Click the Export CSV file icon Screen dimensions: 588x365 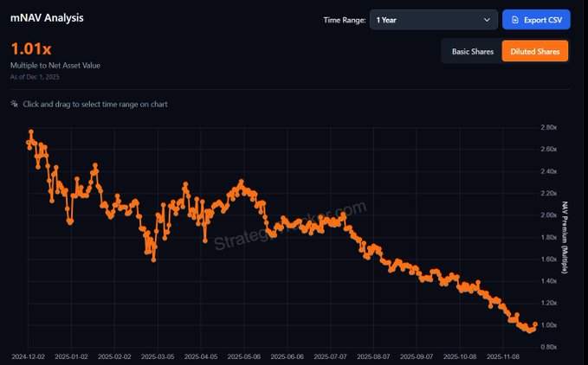click(515, 20)
